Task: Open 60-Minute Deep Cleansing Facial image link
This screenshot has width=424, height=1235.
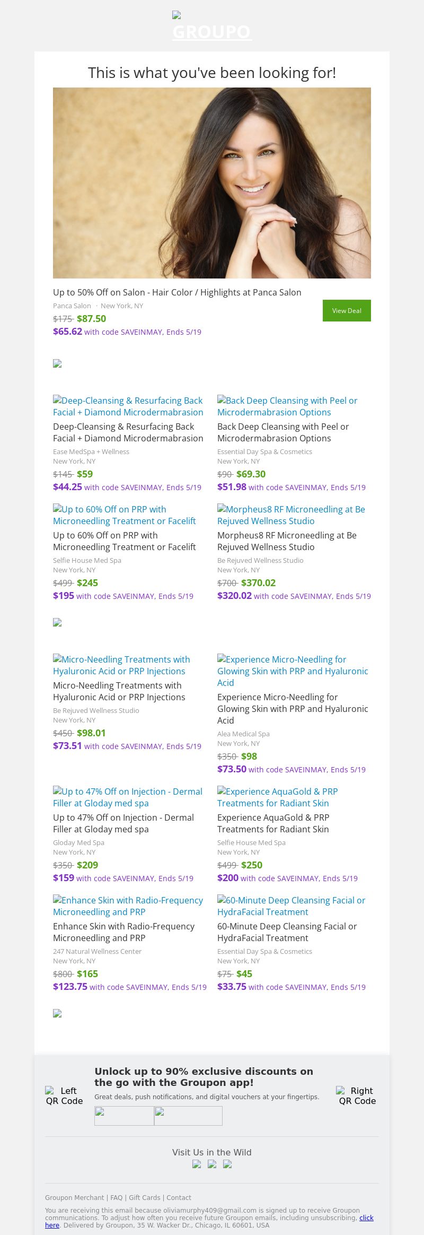Action: 291,906
